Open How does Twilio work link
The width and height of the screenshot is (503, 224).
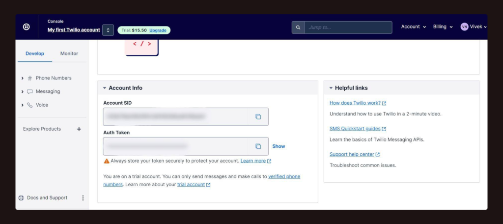pos(355,103)
